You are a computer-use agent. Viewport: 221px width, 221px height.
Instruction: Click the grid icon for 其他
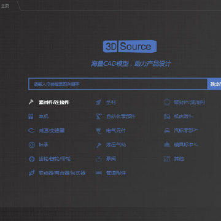pos(167,159)
